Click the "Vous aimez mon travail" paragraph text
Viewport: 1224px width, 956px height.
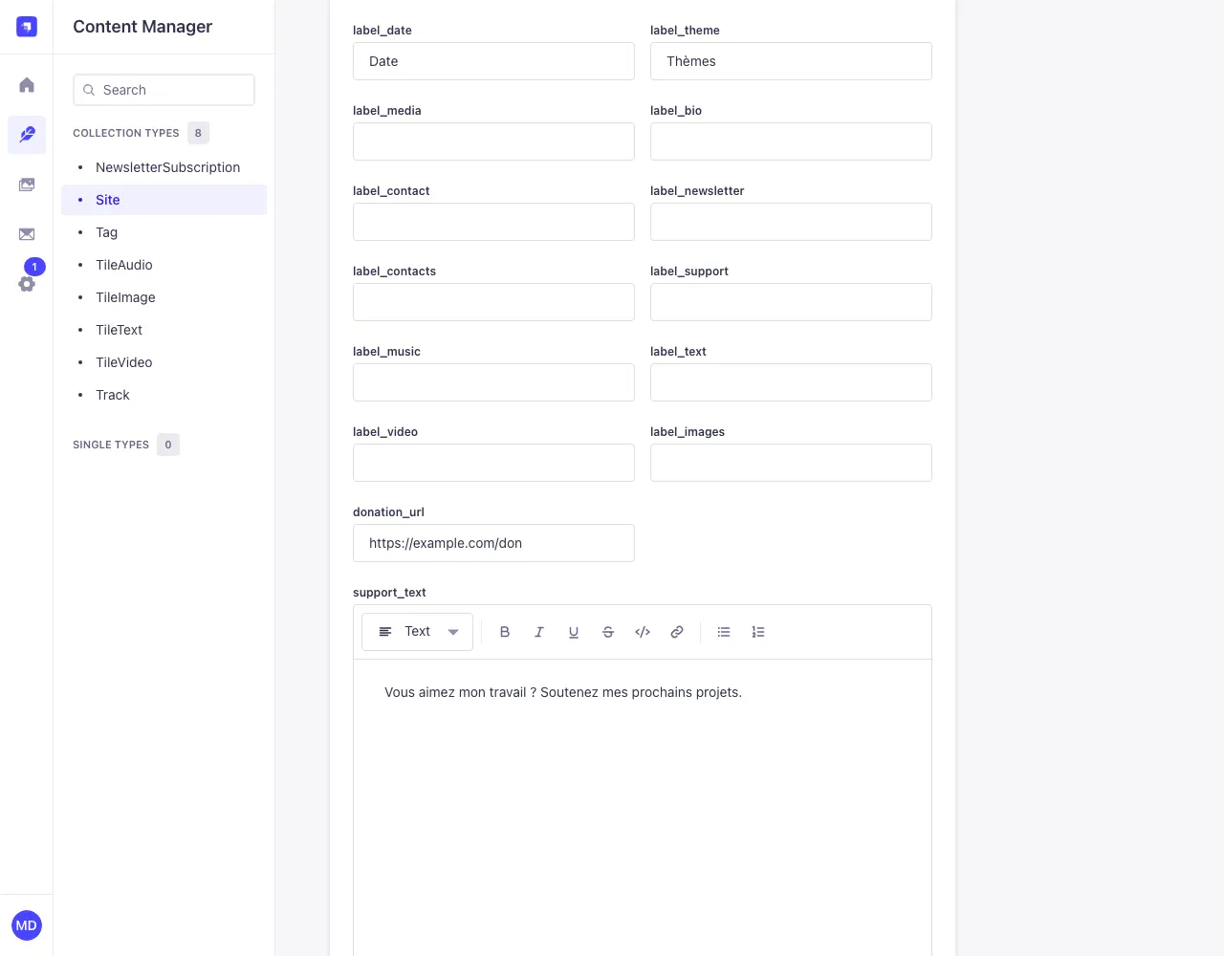[x=563, y=692]
